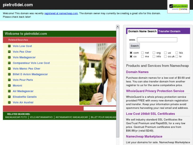Image resolution: width=193 pixels, height=145 pixels.
Task: Open Low Cost 256bit SSL Ceritificates link
Action: pyautogui.click(x=151, y=114)
